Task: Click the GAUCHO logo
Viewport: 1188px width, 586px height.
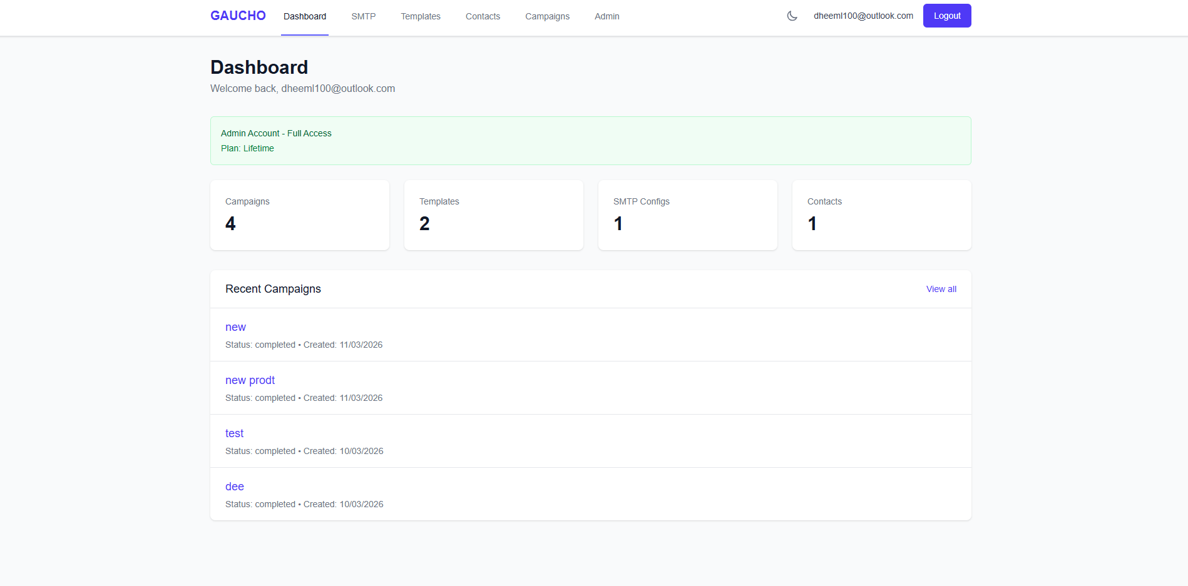Action: point(238,16)
